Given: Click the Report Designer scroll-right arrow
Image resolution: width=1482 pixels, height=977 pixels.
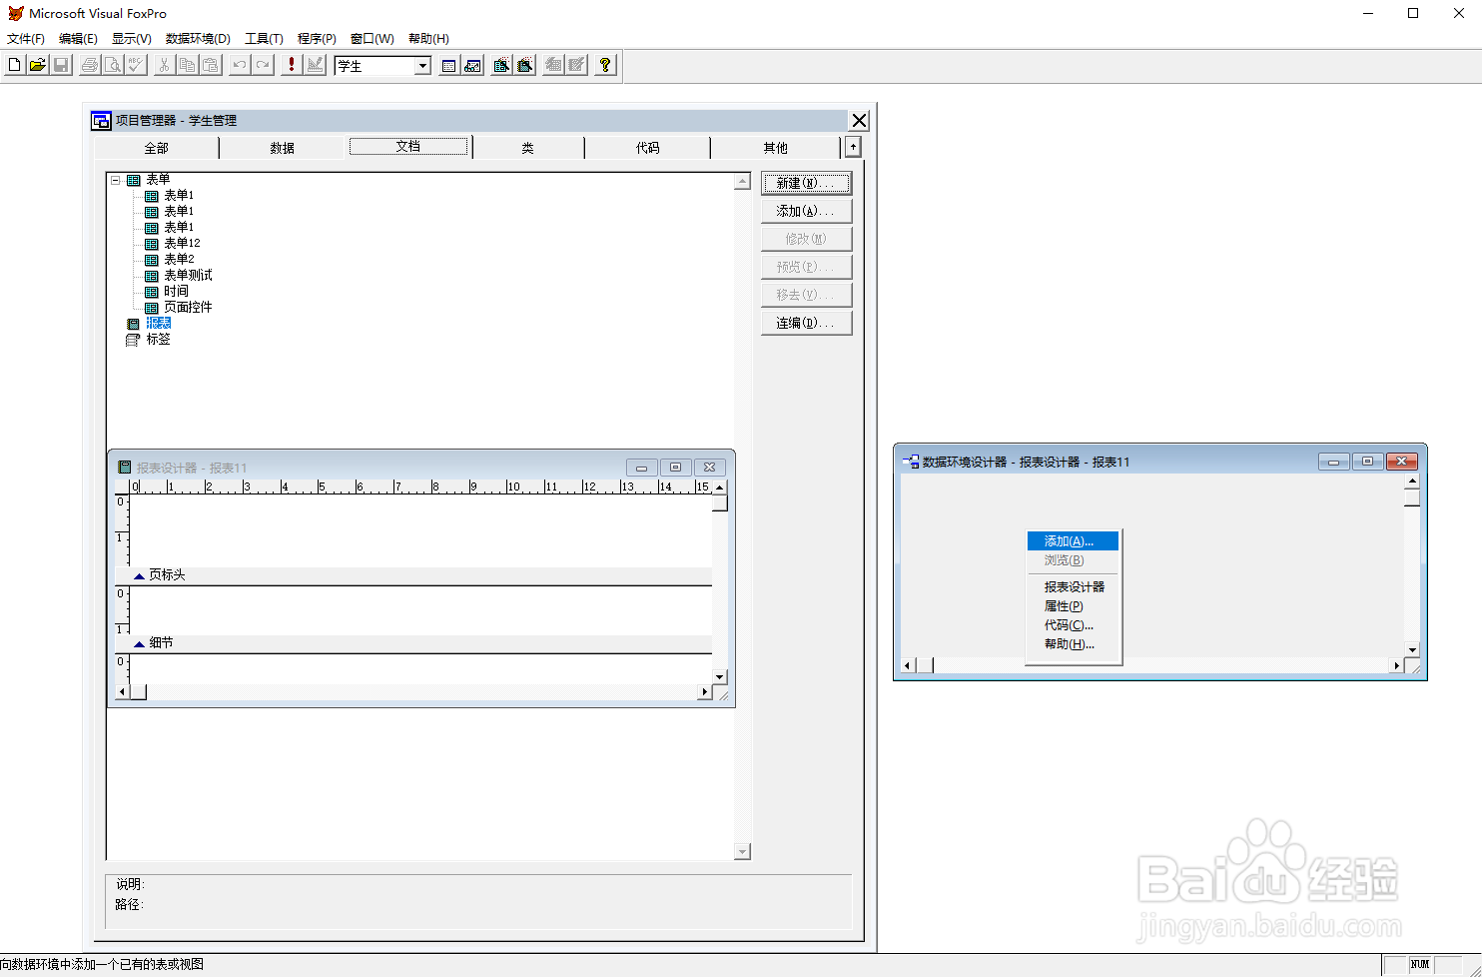Looking at the screenshot, I should coord(705,692).
